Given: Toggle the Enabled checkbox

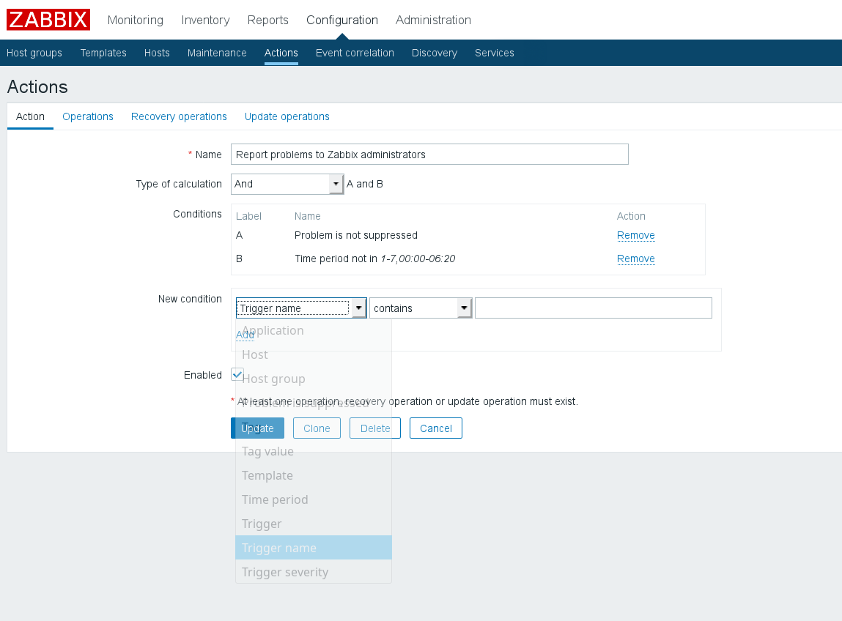Looking at the screenshot, I should (237, 375).
